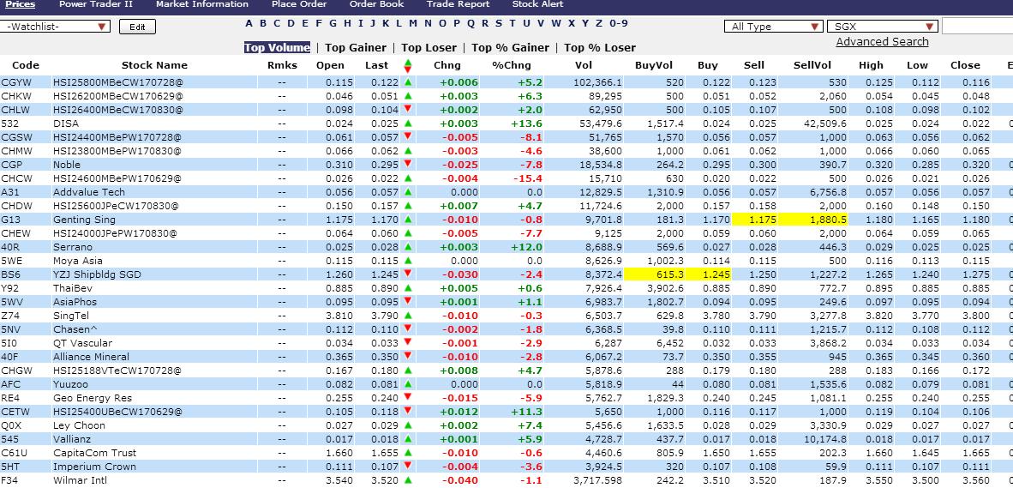Go to Place Order
This screenshot has width=1013, height=488.
pyautogui.click(x=299, y=4)
